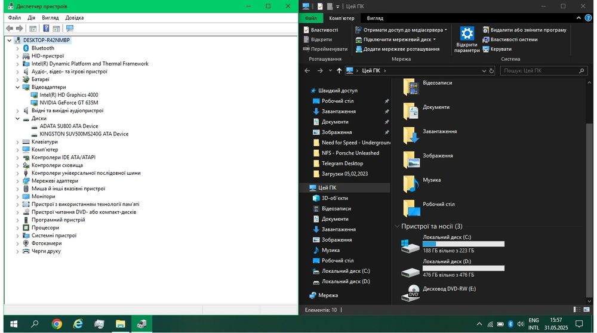Click the Help icon in Device Manager toolbar
The width and height of the screenshot is (597, 333).
46,28
